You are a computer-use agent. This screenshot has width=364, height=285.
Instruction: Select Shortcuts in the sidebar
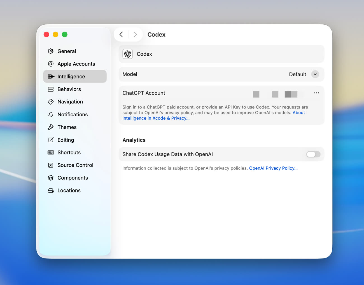[x=69, y=152]
